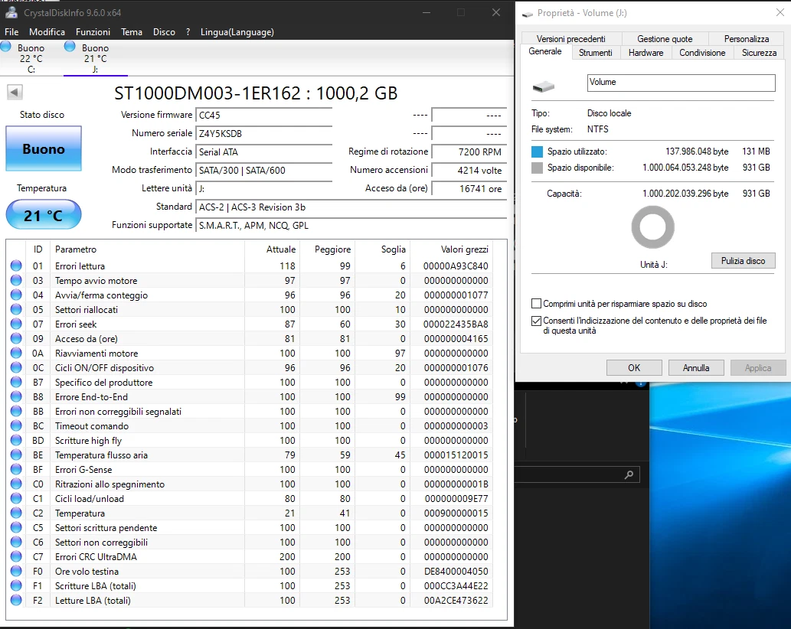Click the status orb for Settori scrittura pendente
Screen dimensions: 791x629
coord(16,528)
